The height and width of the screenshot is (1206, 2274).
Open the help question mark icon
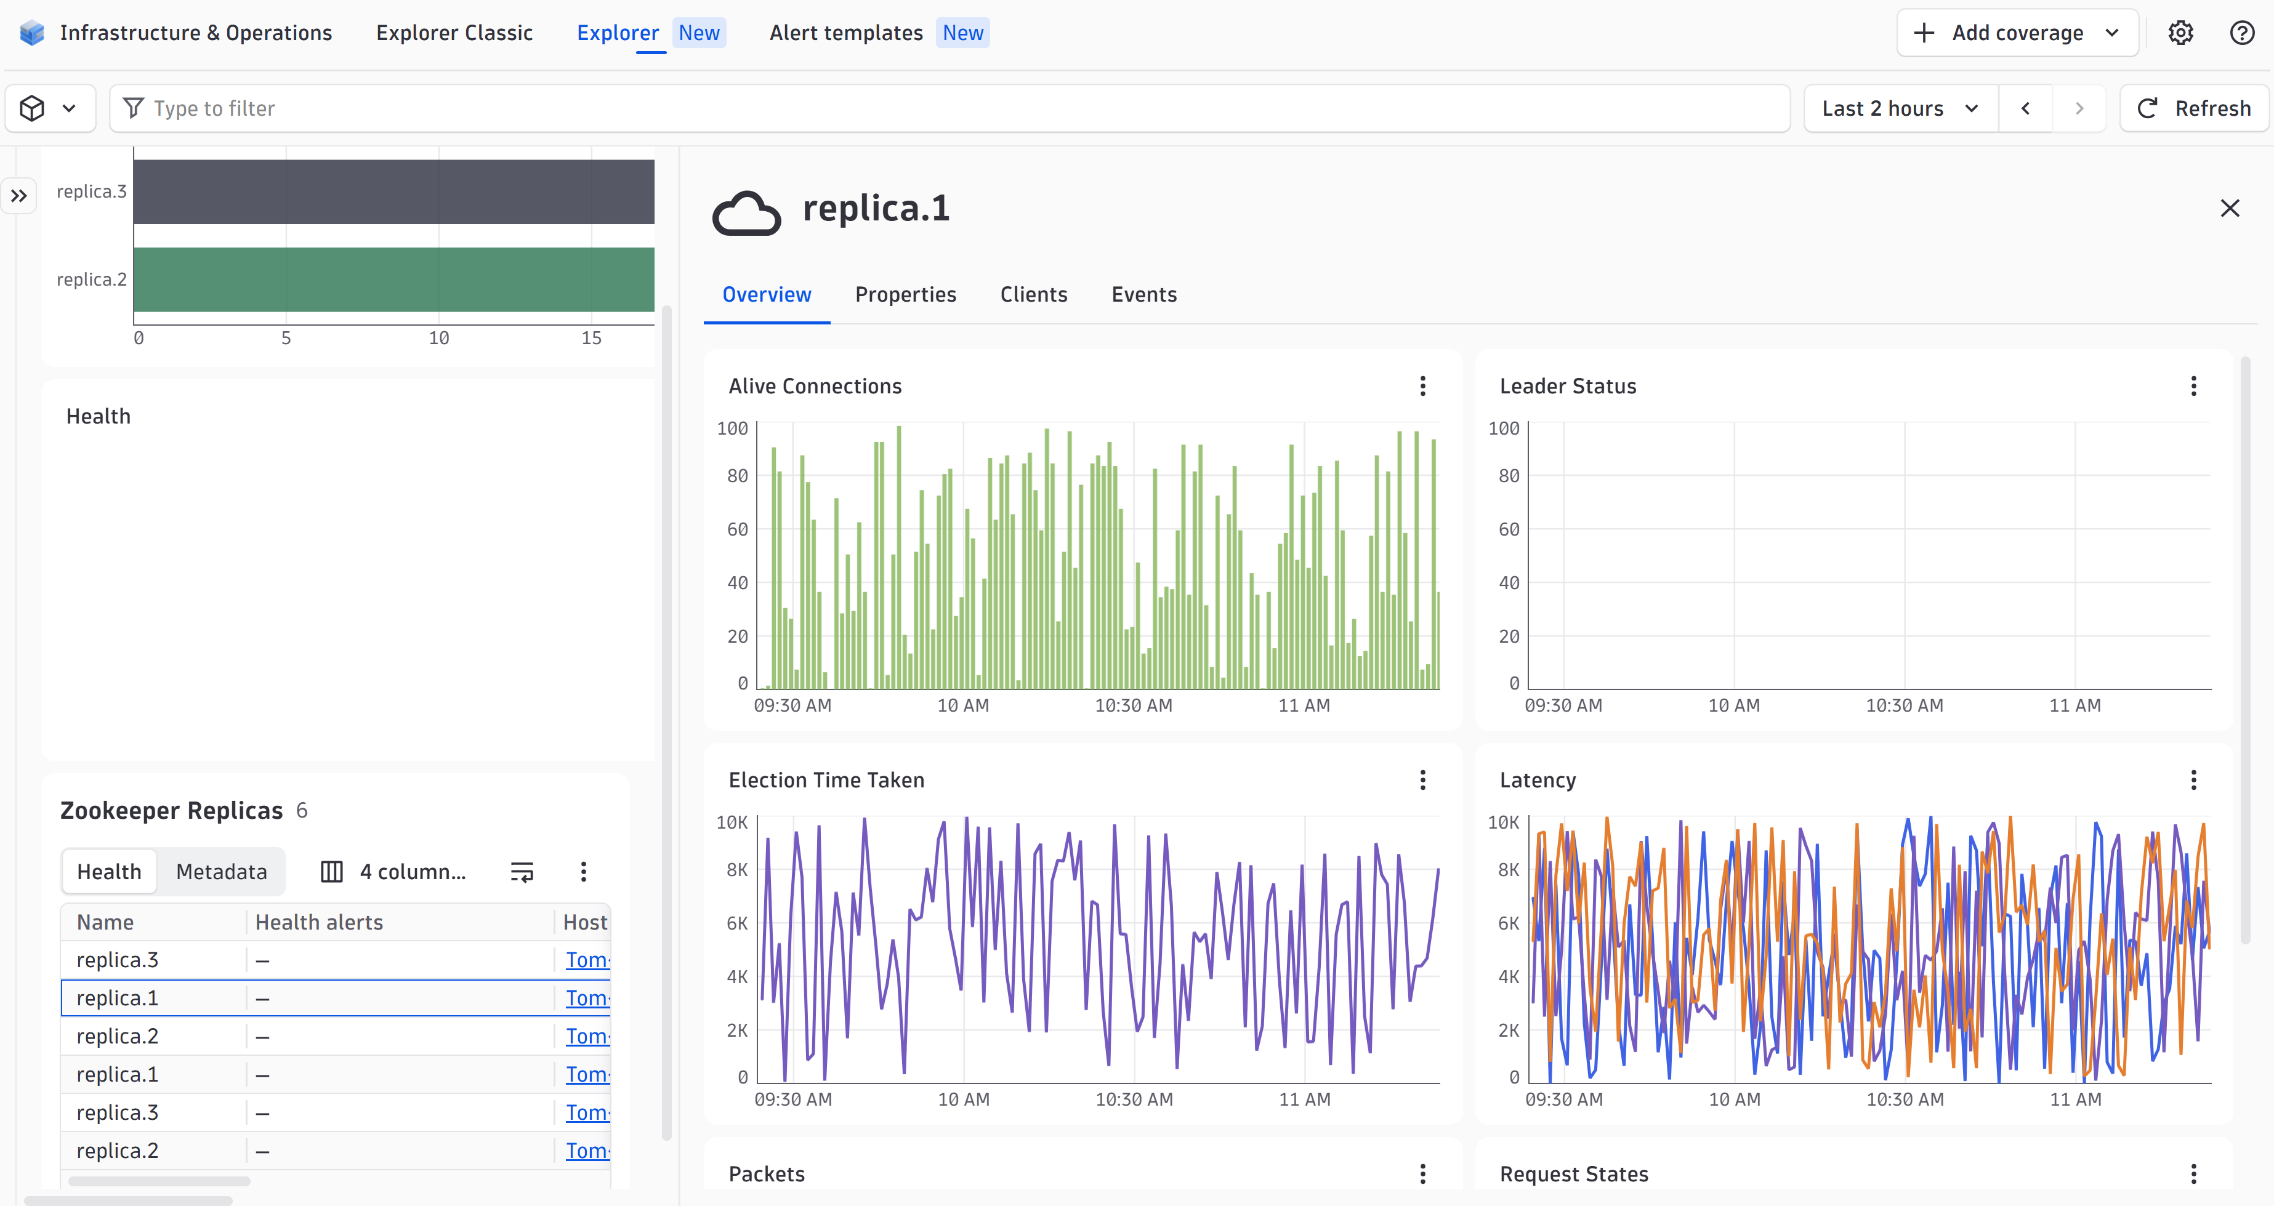2242,33
